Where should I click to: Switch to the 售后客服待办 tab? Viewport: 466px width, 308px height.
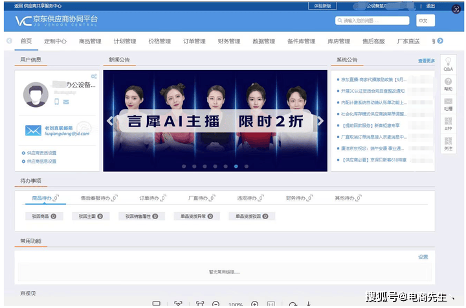click(x=99, y=198)
